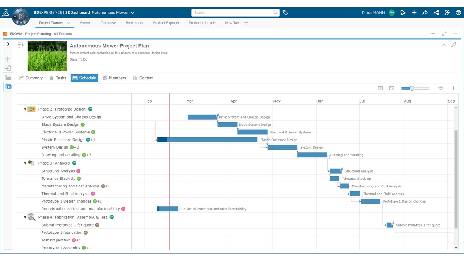464x261 pixels.
Task: Select the sidebar project folder icon
Action: point(8,86)
